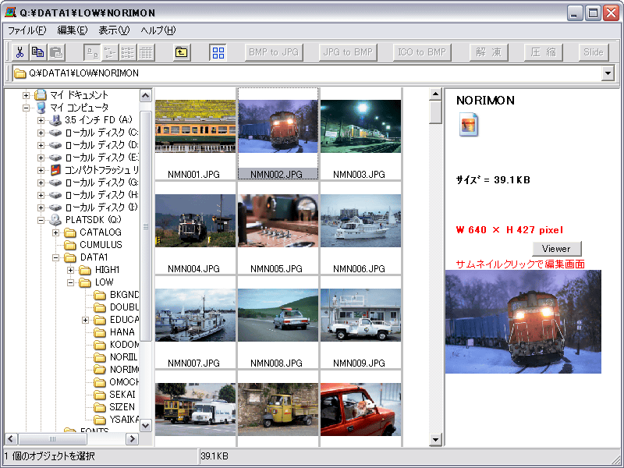Open the ヘルプ(H) menu

coord(158,30)
